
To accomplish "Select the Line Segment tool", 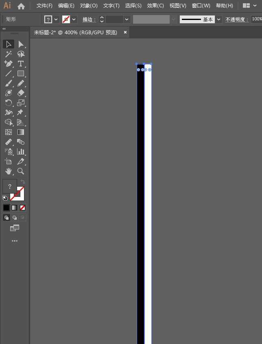I will [9, 73].
